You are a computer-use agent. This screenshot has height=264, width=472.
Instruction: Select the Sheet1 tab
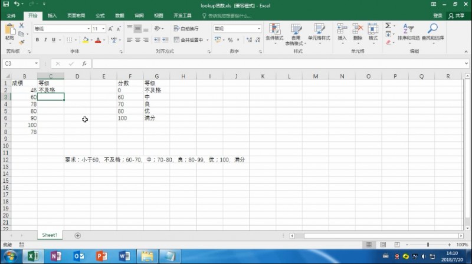(x=50, y=235)
